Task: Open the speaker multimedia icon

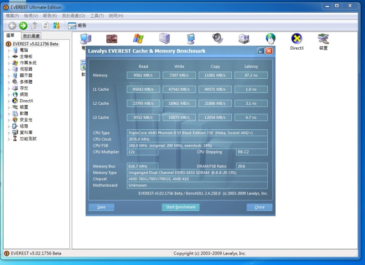Action: click(x=218, y=38)
